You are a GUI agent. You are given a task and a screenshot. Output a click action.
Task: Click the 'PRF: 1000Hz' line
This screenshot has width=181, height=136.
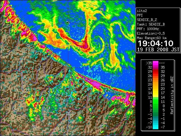click(148, 29)
